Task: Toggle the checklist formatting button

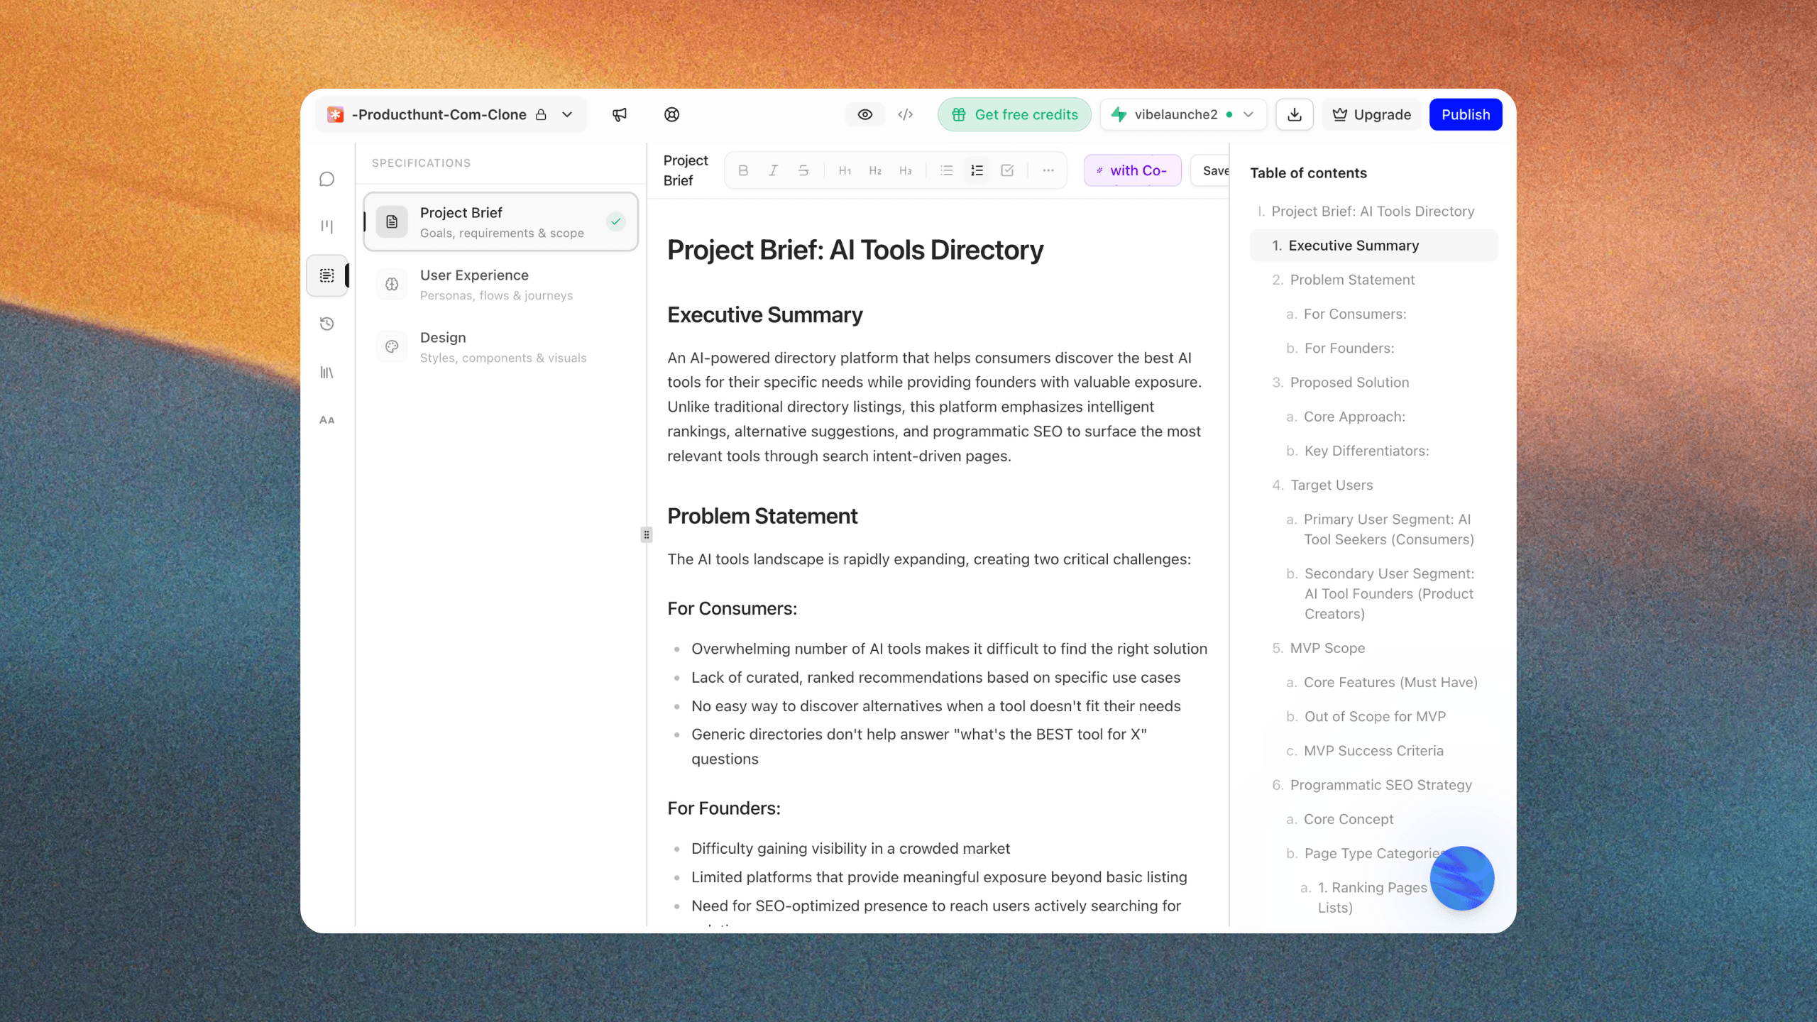Action: pos(1007,170)
